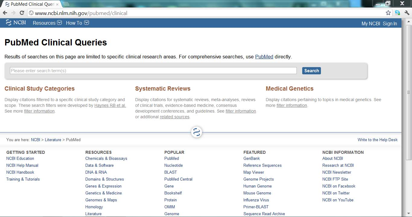Close the PubMed Clinical Queries tab

[57, 5]
